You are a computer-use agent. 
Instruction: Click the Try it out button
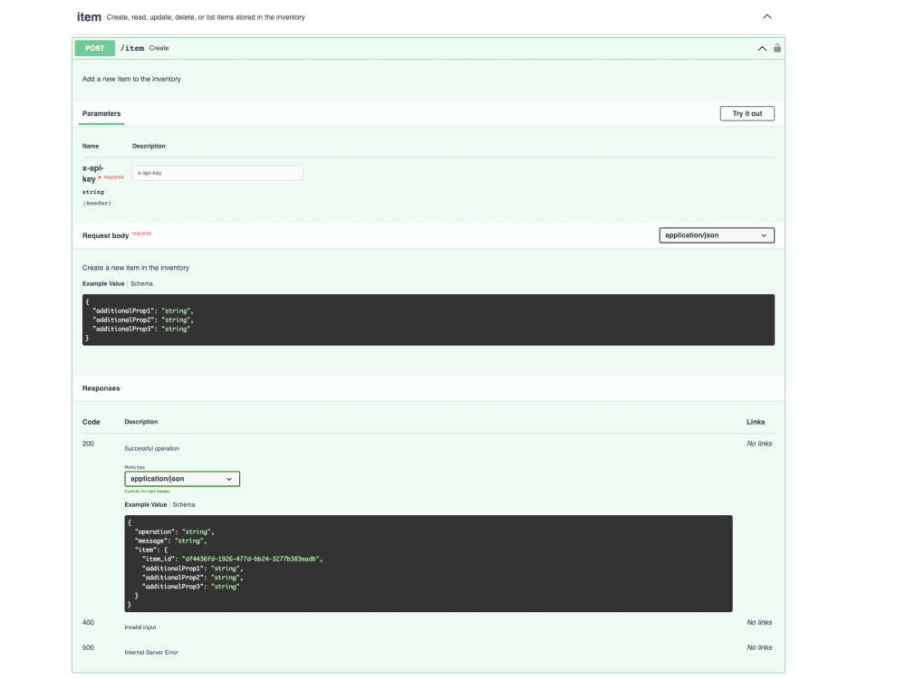coord(747,113)
